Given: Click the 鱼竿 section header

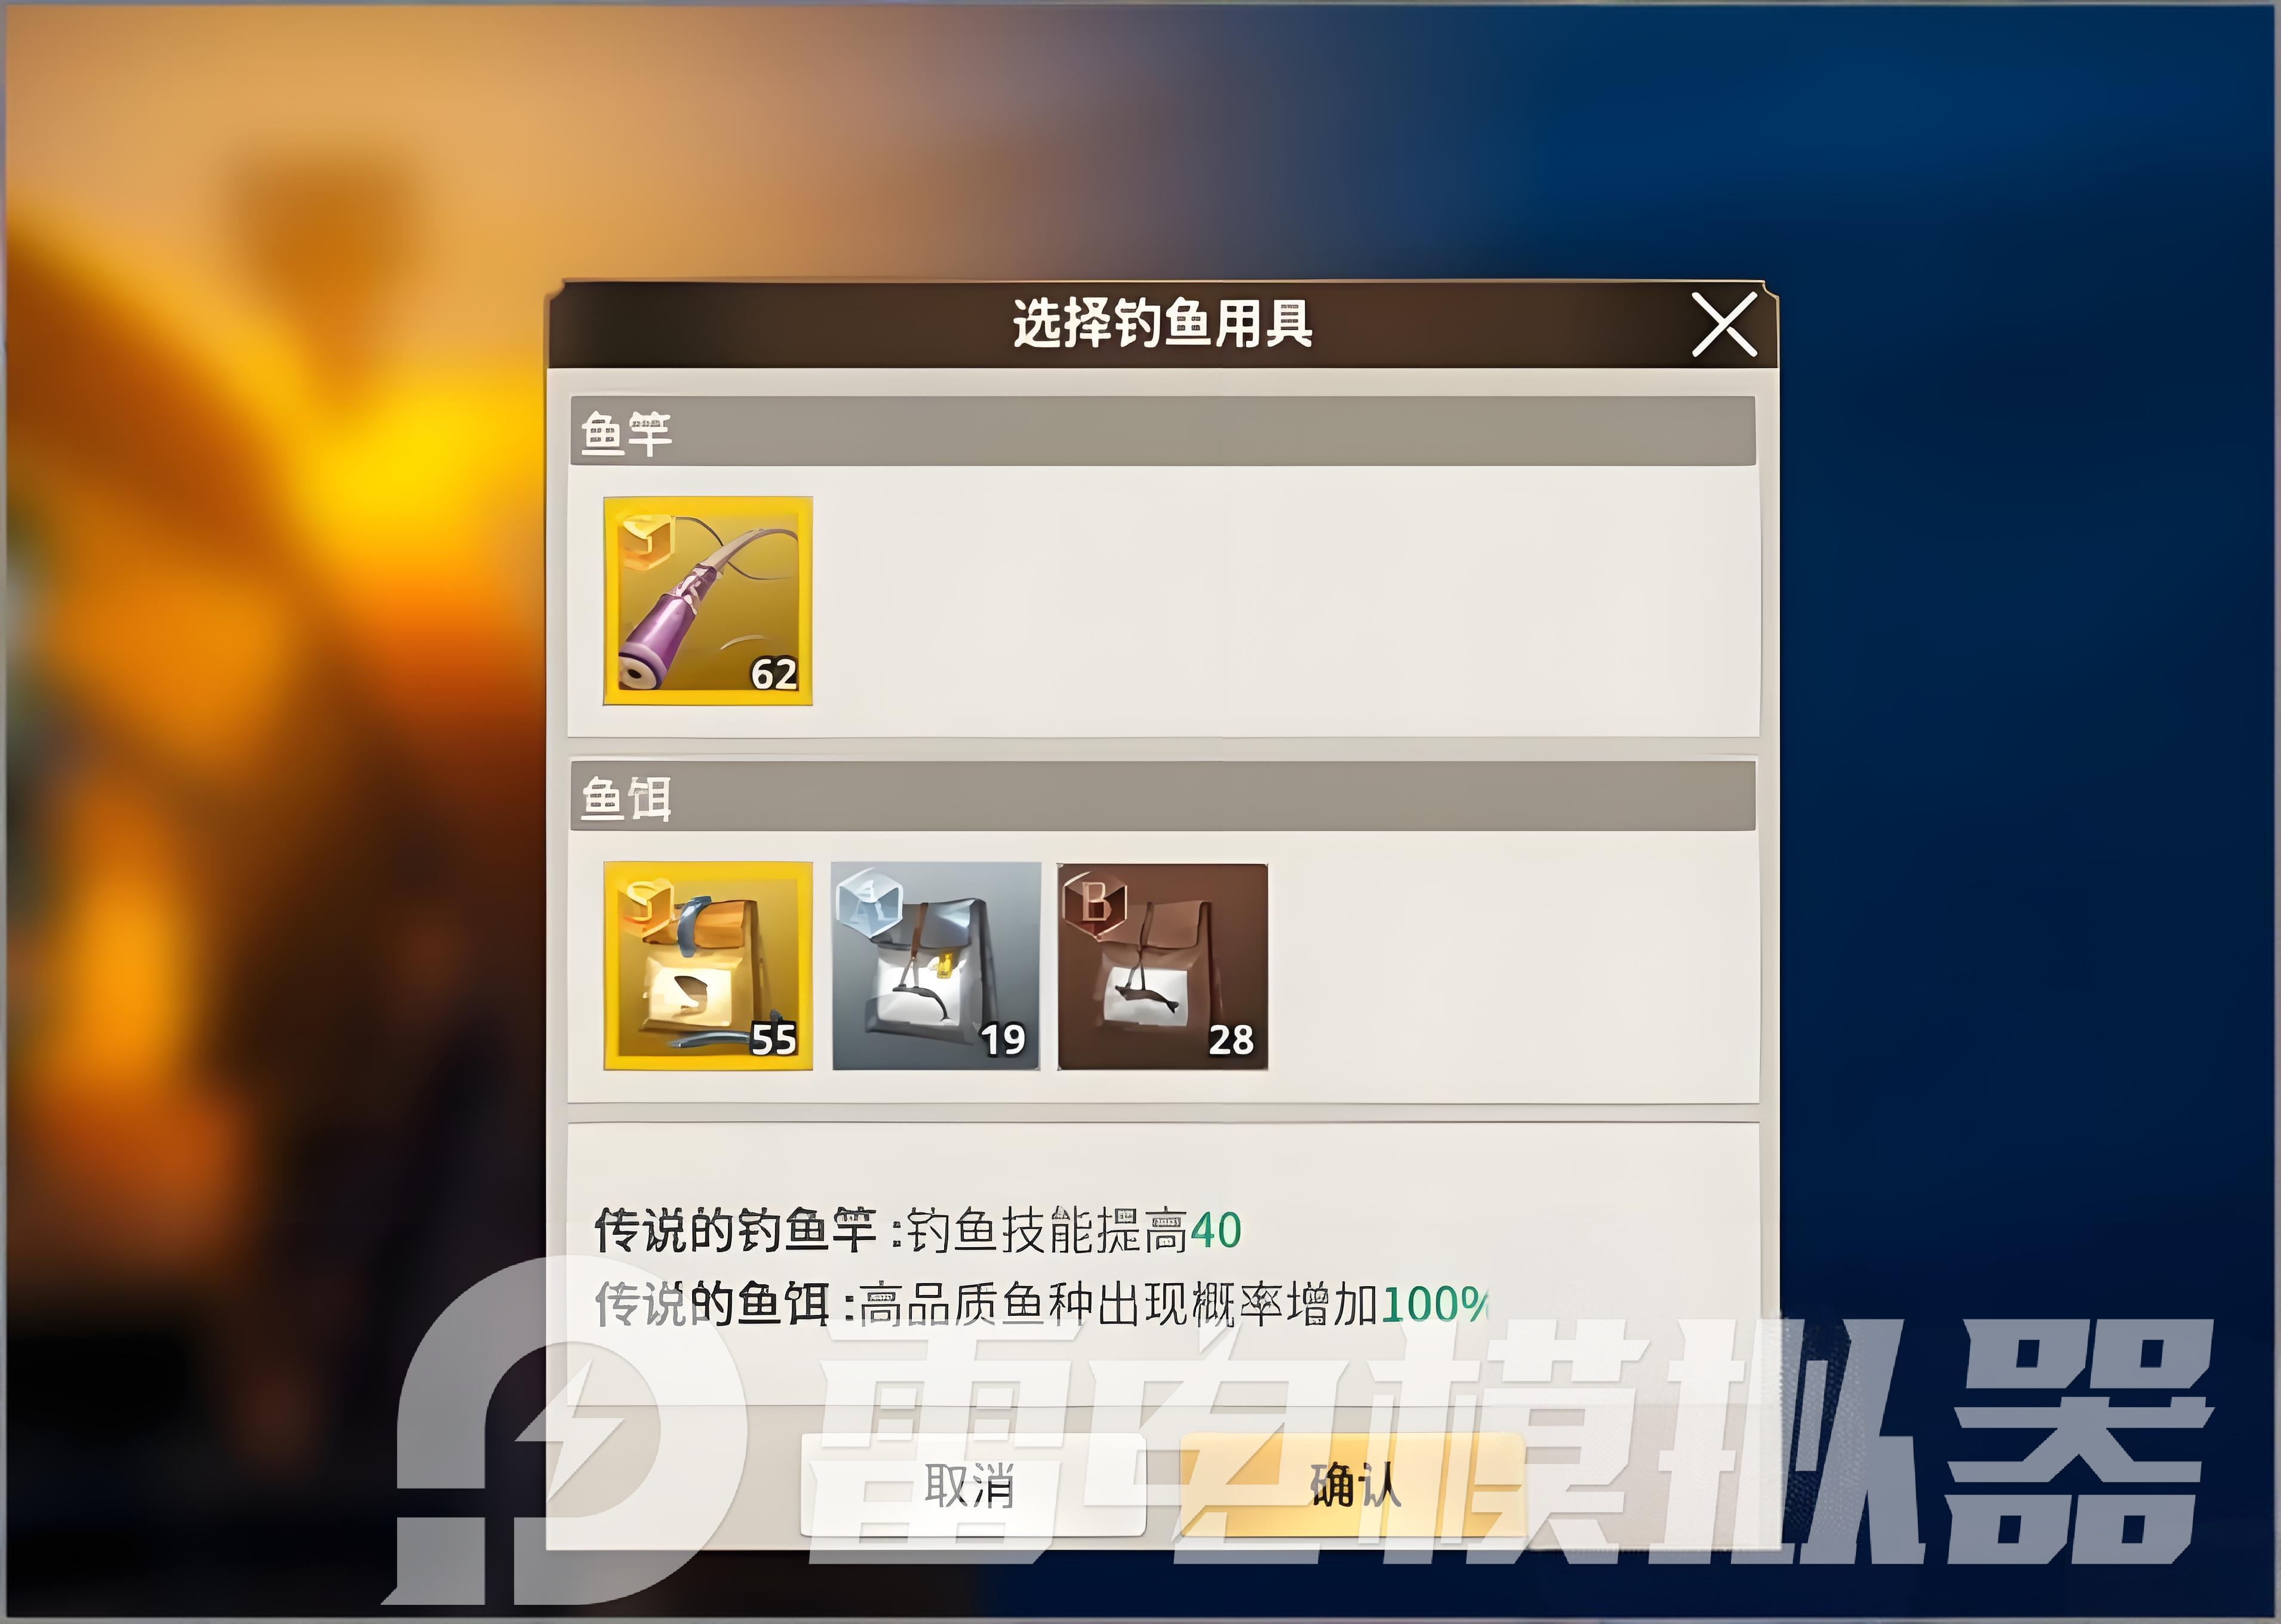Looking at the screenshot, I should click(x=1163, y=431).
